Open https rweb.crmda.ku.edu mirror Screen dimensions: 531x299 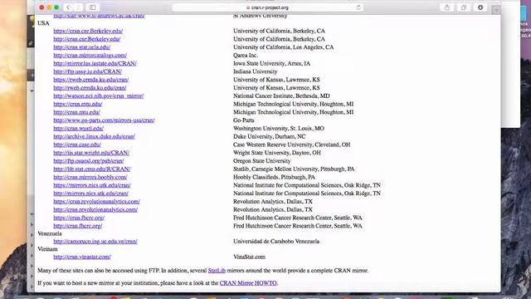coord(91,80)
